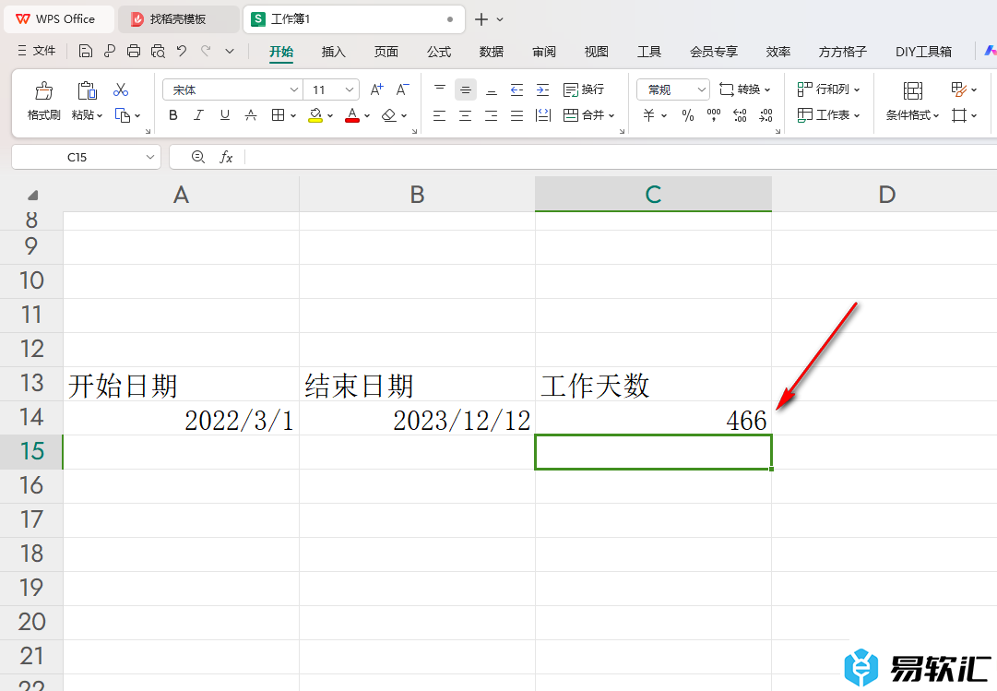Open the Print Preview icon
This screenshot has width=997, height=691.
coord(158,52)
